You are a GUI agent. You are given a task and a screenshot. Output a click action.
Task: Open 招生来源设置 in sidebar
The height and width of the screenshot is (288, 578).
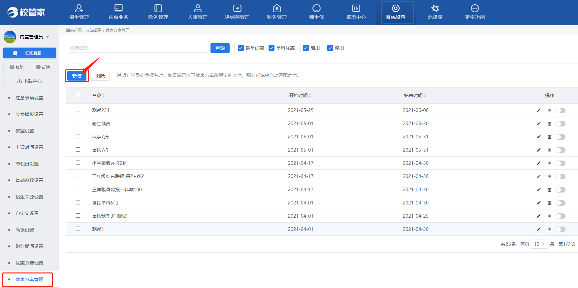(29, 197)
